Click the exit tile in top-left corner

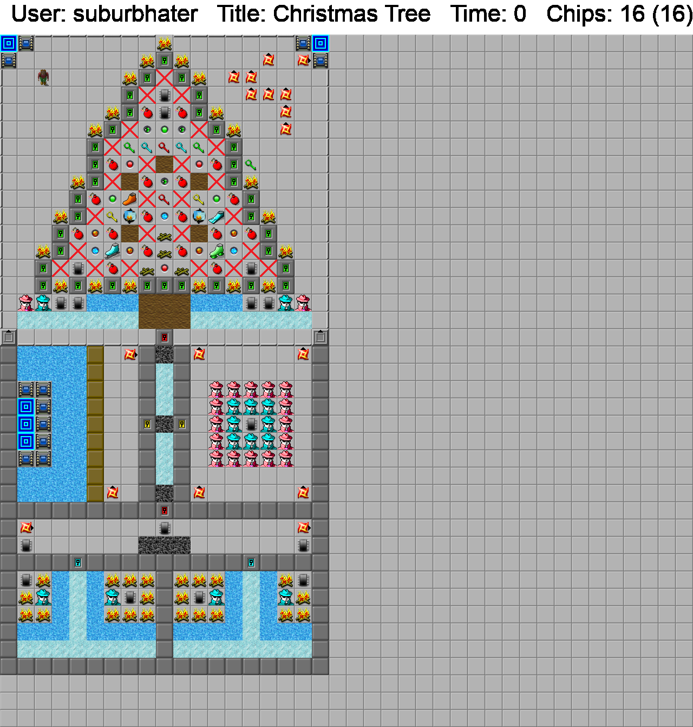(9, 43)
